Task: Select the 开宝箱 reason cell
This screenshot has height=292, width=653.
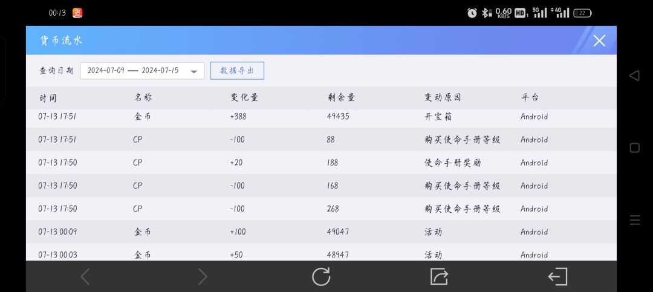Action: click(438, 117)
